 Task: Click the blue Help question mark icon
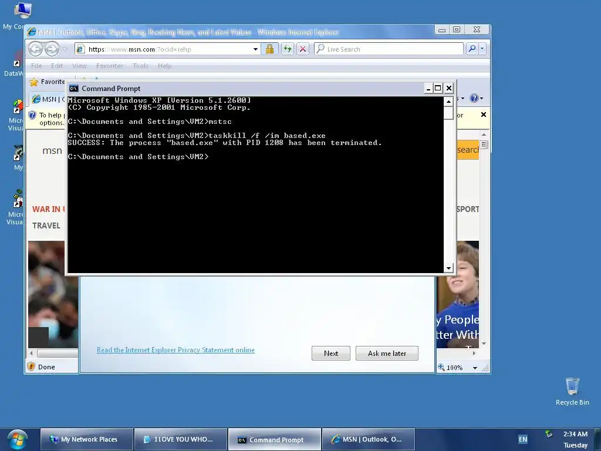pos(474,98)
